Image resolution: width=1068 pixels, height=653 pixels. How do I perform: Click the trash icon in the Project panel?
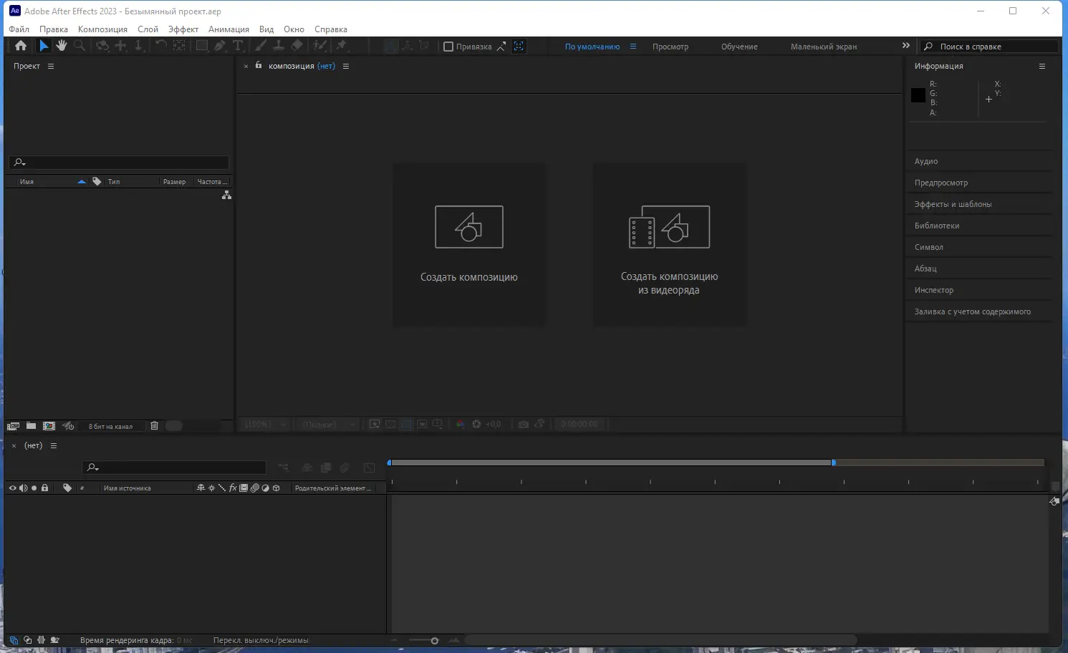pyautogui.click(x=154, y=425)
